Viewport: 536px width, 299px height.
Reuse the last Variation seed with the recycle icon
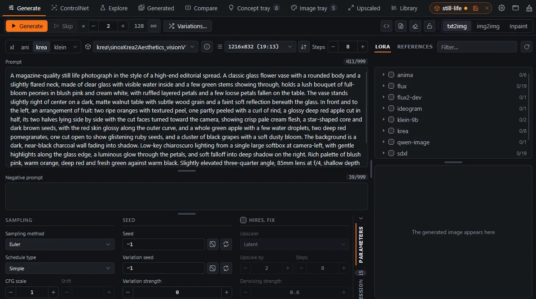click(226, 268)
